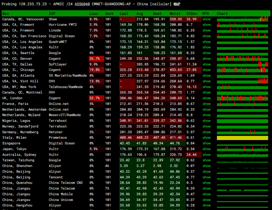272x210 pixels.
Task: Show MTR for Denver Cogent row
Action: tap(206, 59)
